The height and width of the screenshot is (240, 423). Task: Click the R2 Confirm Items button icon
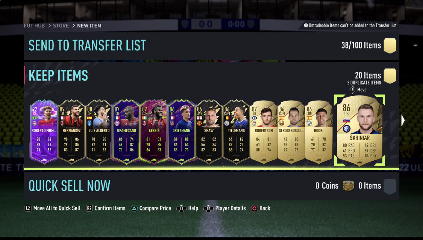click(89, 208)
